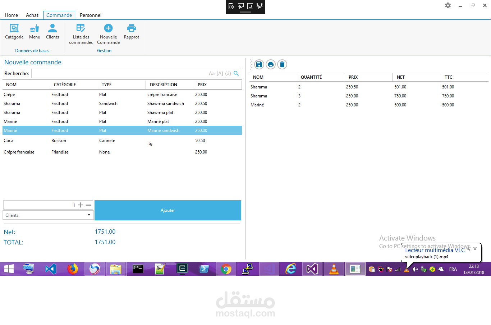Open Visual Studio Code in taskbar
The width and height of the screenshot is (491, 325).
click(x=51, y=269)
